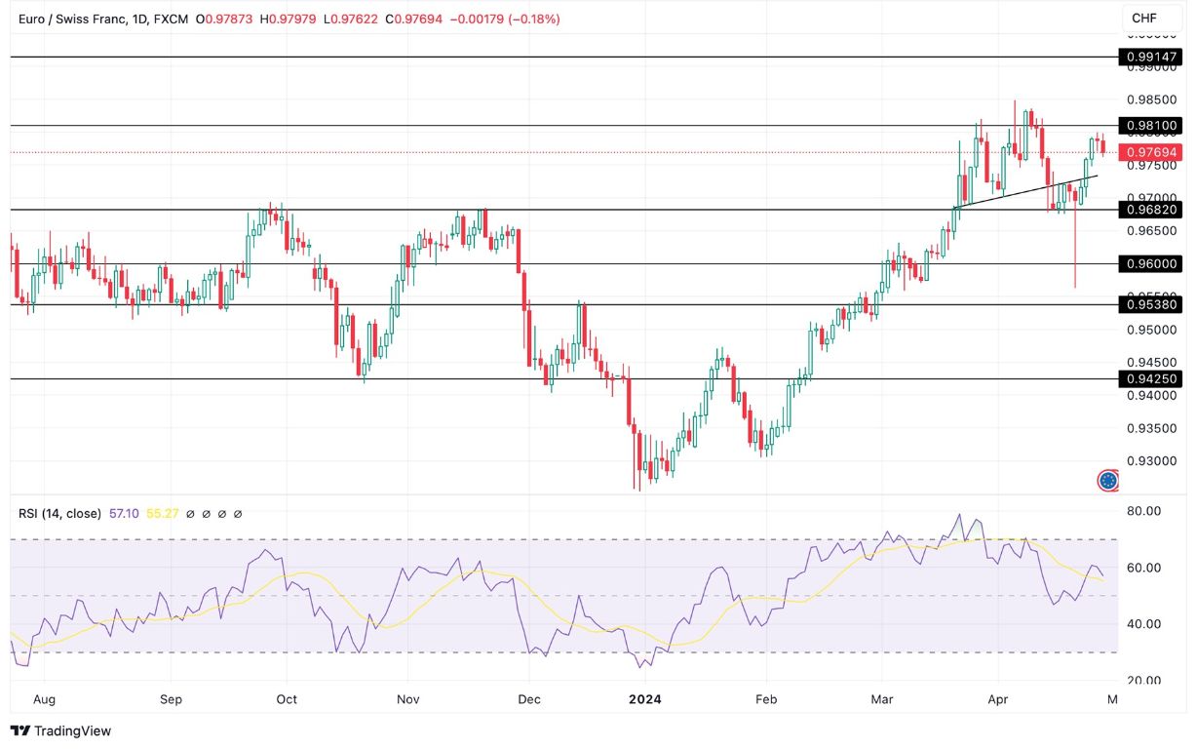The width and height of the screenshot is (1196, 749).
Task: Click the blue circular marker icon on the chart
Action: [x=1107, y=480]
